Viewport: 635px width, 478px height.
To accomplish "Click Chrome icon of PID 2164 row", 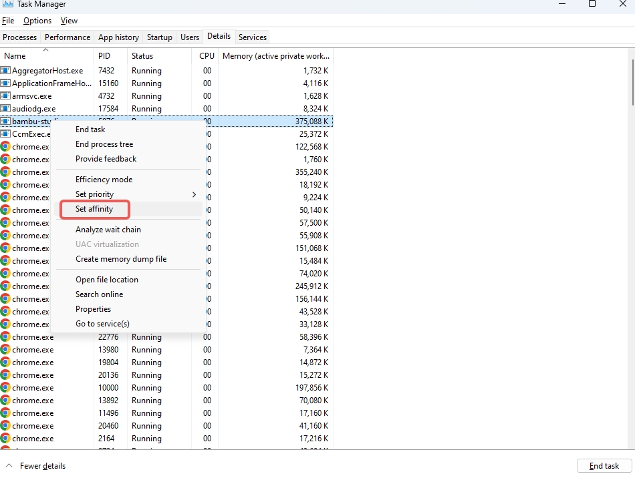I will pyautogui.click(x=5, y=439).
